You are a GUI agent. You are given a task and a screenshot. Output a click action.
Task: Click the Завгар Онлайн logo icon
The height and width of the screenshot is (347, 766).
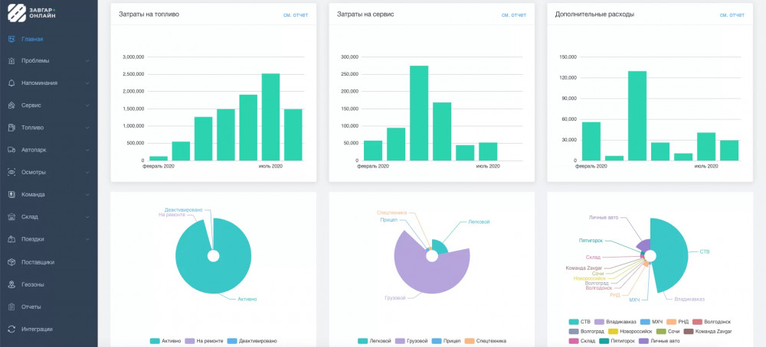pos(17,13)
